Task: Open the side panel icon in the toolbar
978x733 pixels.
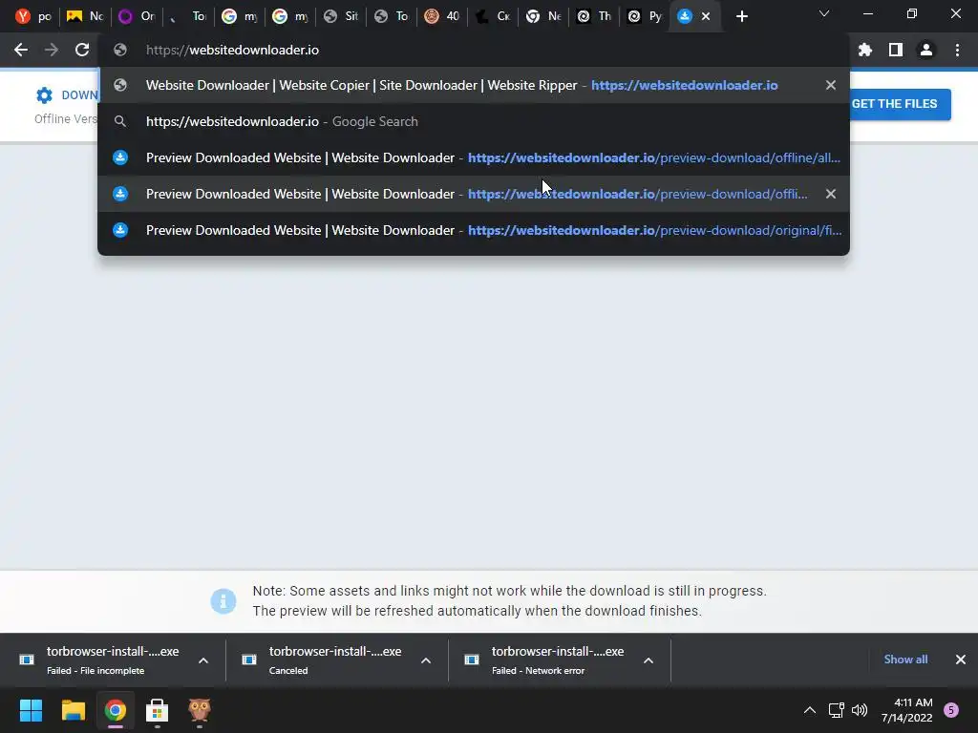Action: click(x=896, y=50)
